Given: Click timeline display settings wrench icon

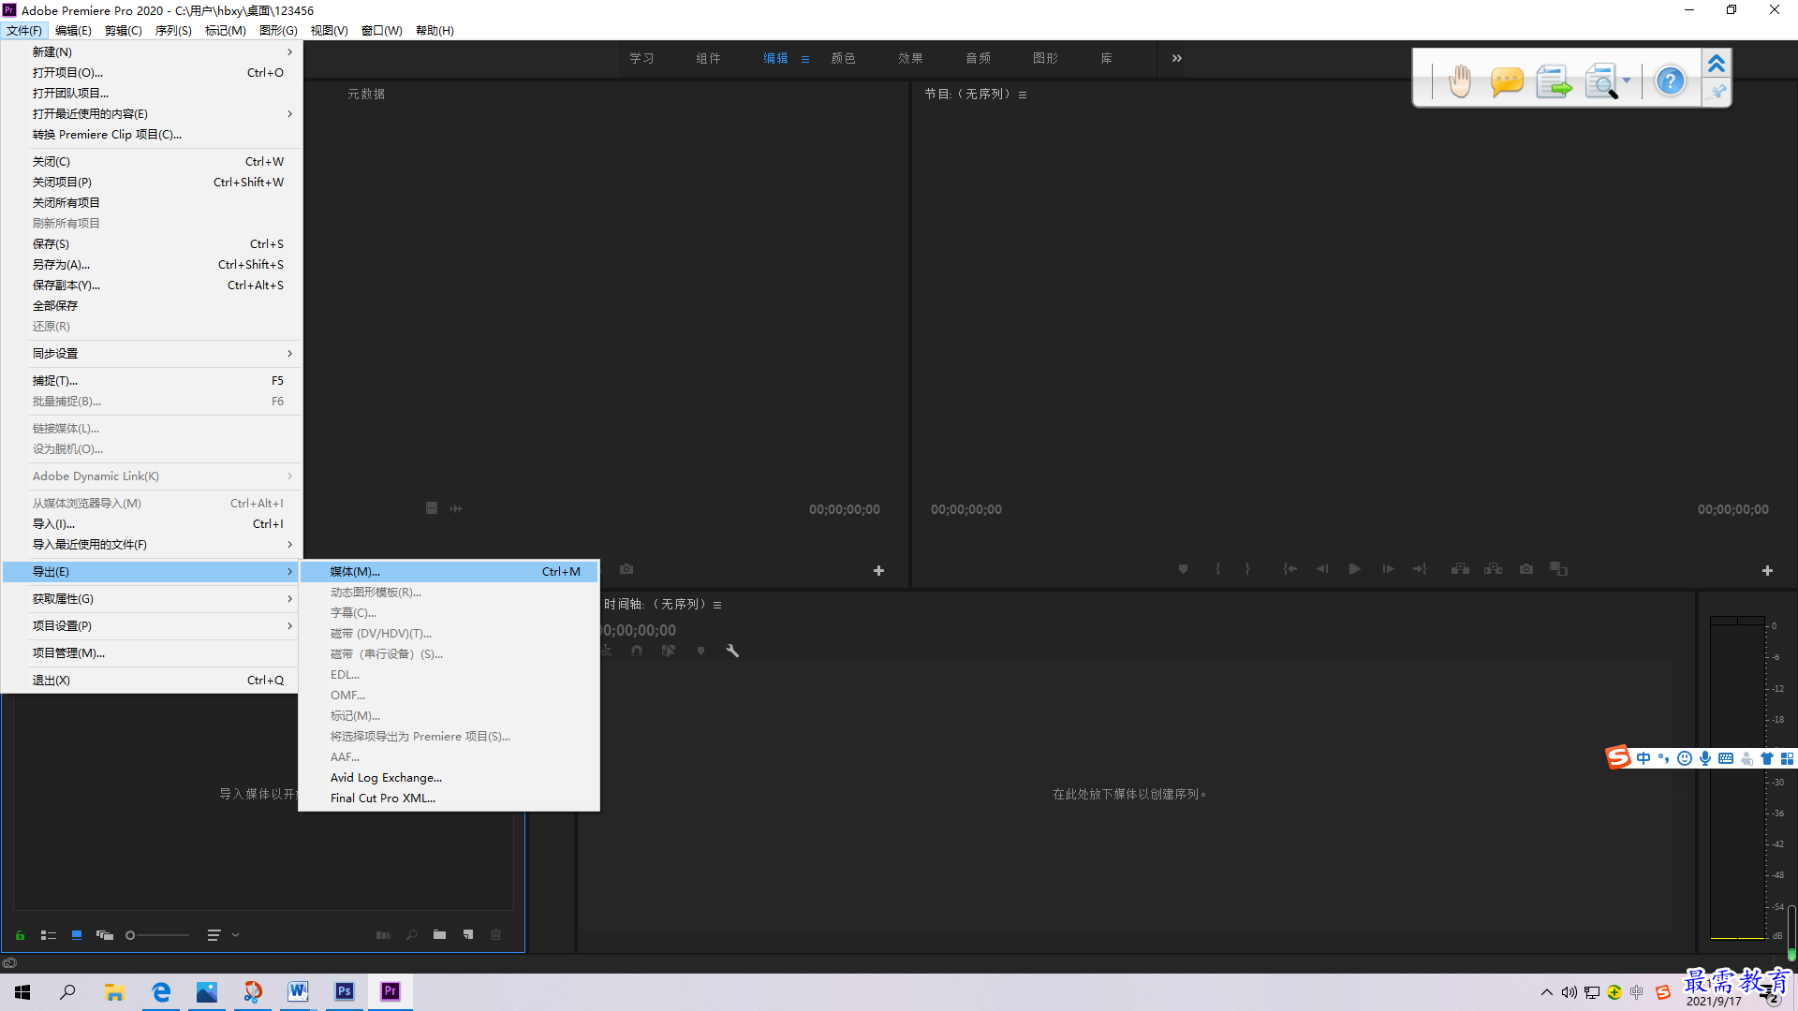Looking at the screenshot, I should (732, 651).
